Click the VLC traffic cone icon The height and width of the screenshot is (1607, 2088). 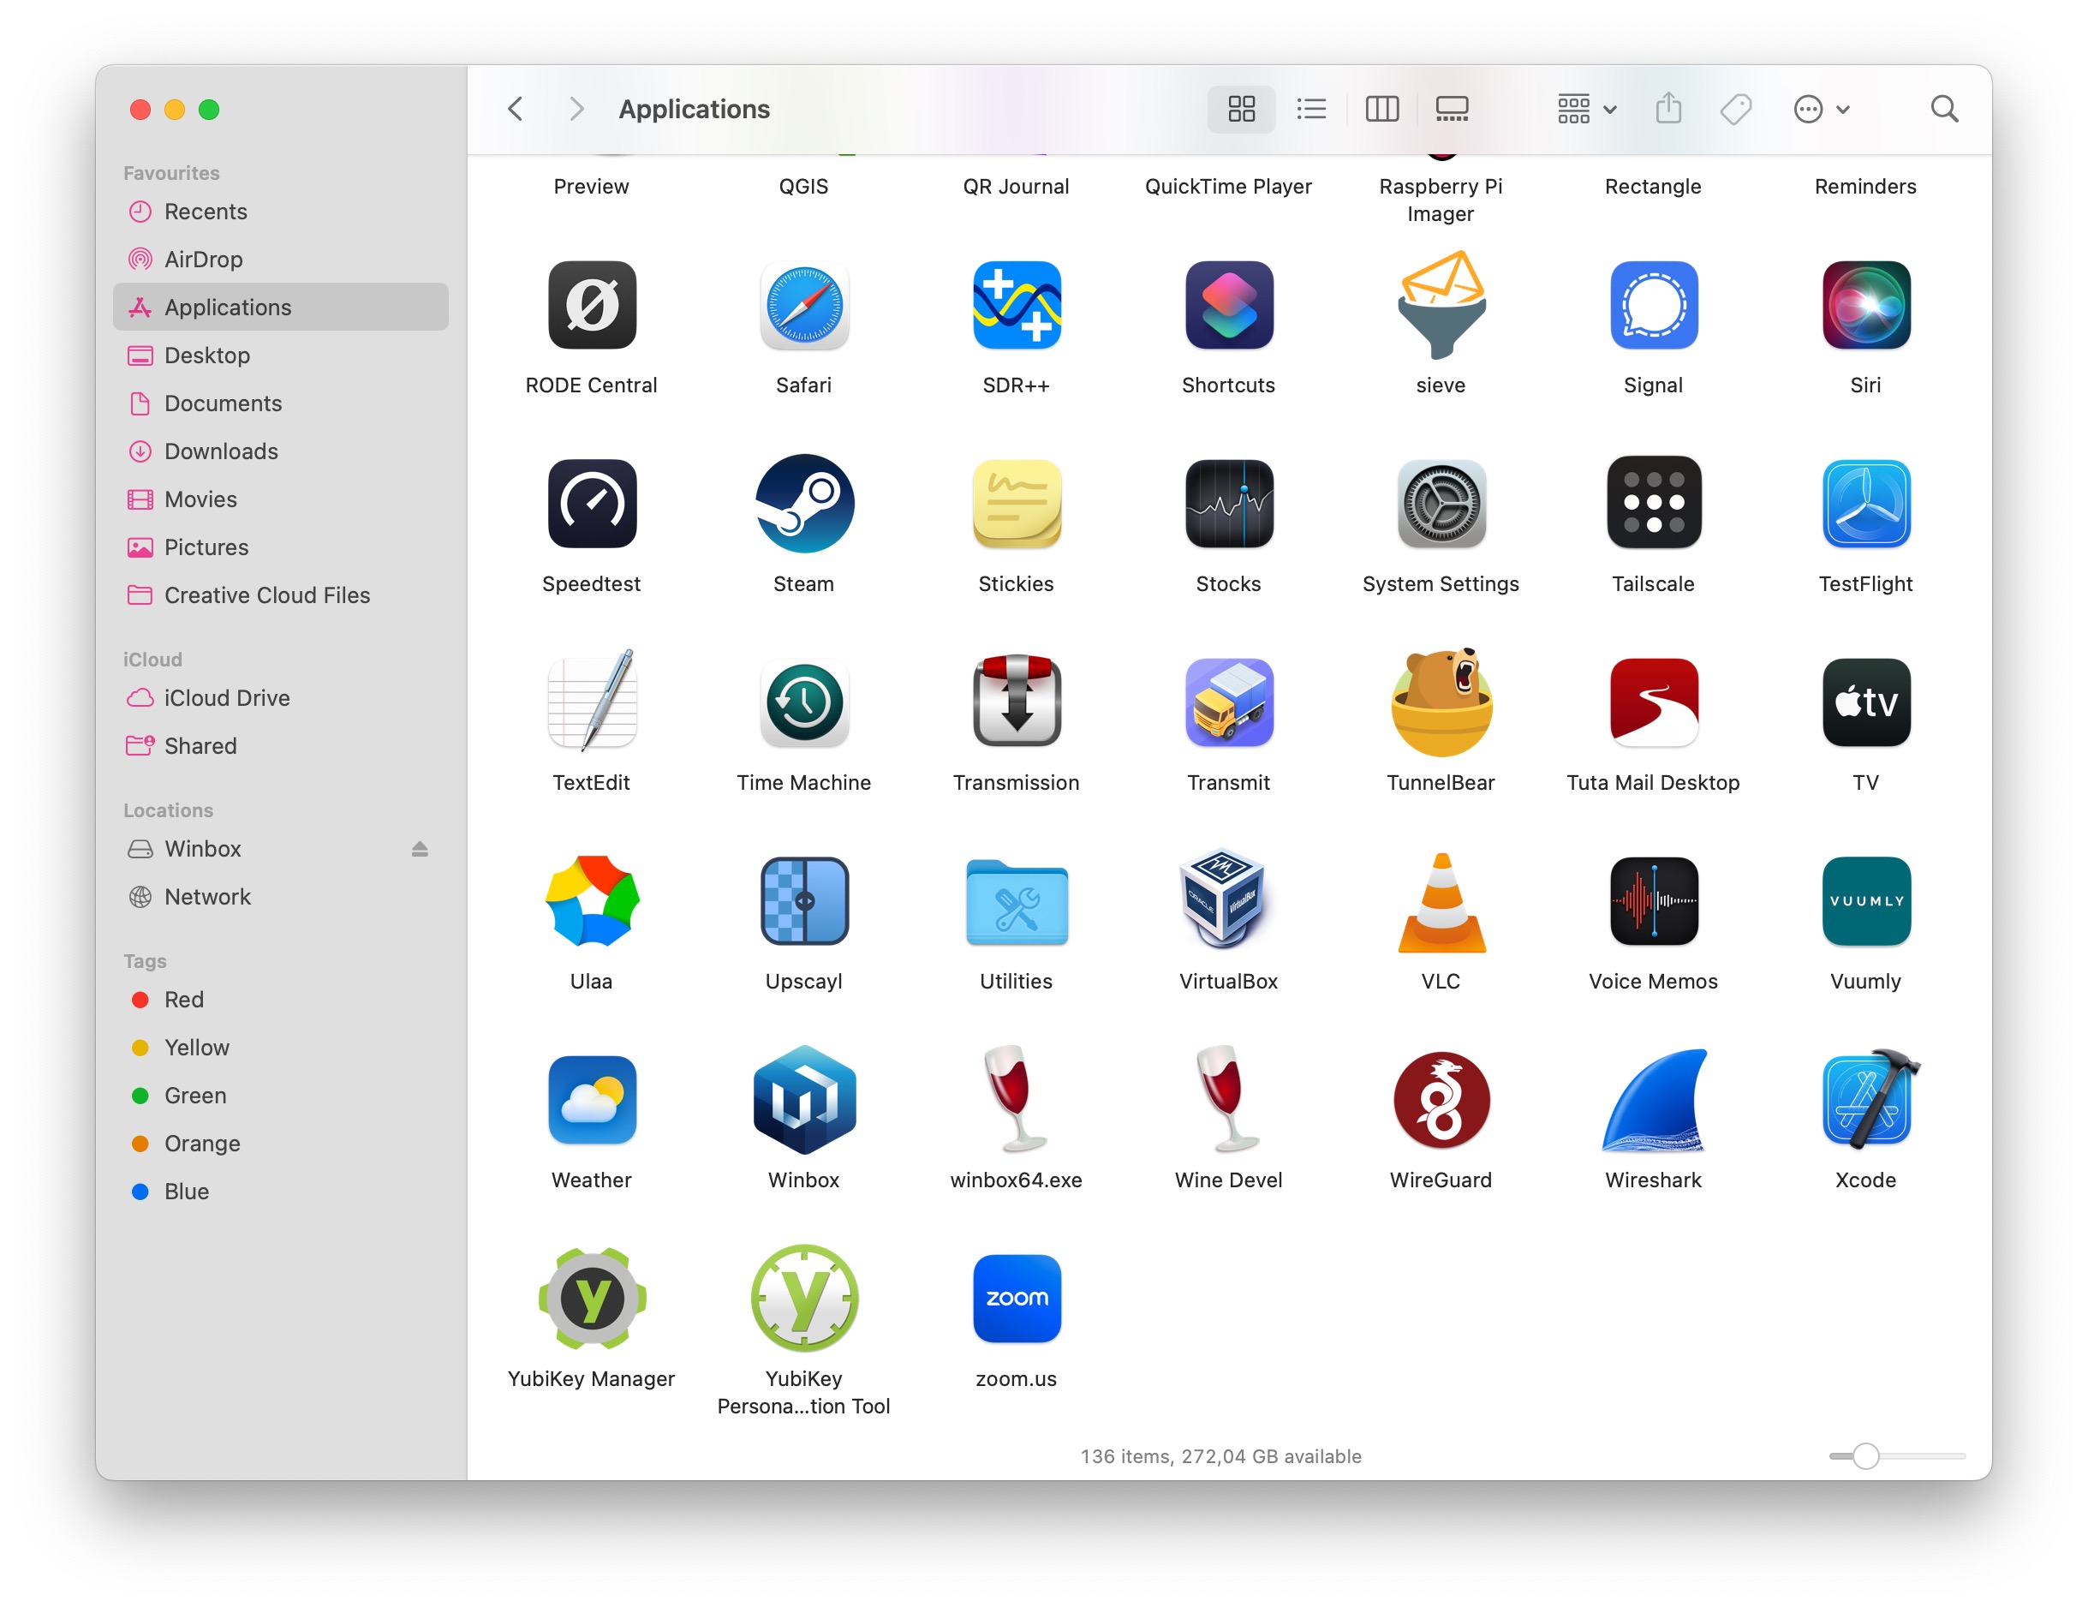coord(1441,903)
